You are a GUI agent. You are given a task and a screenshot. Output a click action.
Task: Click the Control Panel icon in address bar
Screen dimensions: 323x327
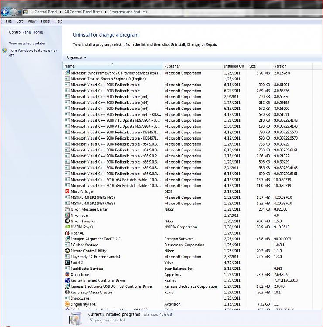coord(25,12)
